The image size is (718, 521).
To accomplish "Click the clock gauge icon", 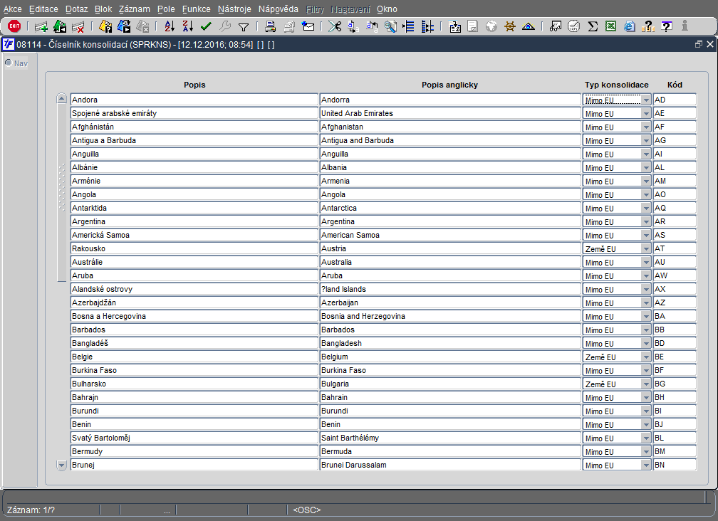I will point(574,26).
